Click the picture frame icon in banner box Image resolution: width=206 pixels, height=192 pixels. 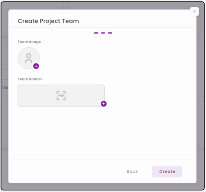[61, 96]
